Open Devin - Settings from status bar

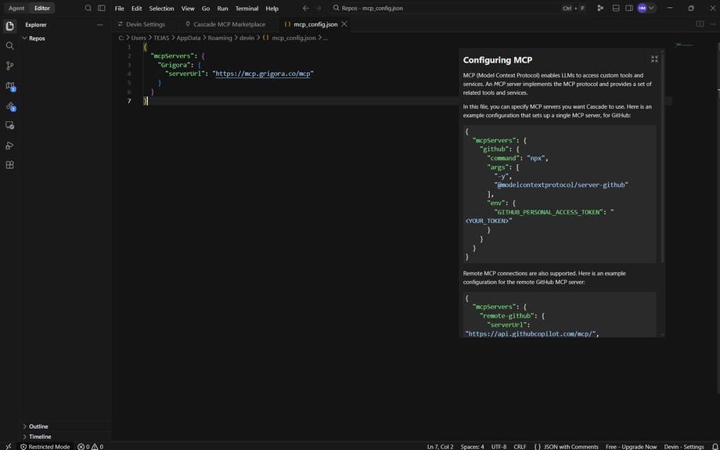coord(684,446)
